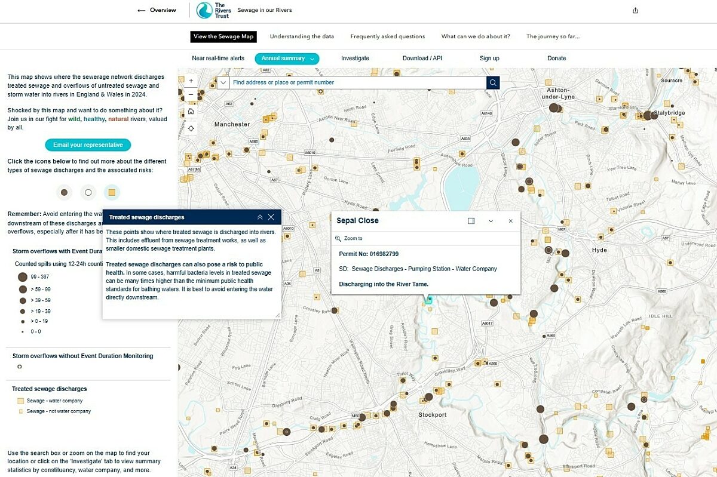The image size is (717, 477).
Task: Open the Investigate section
Action: [355, 59]
